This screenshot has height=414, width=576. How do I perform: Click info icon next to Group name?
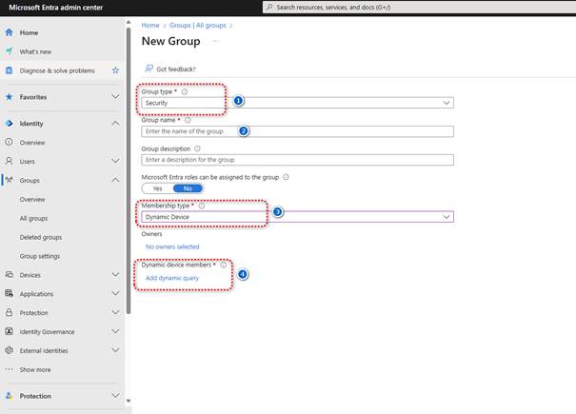tap(188, 120)
